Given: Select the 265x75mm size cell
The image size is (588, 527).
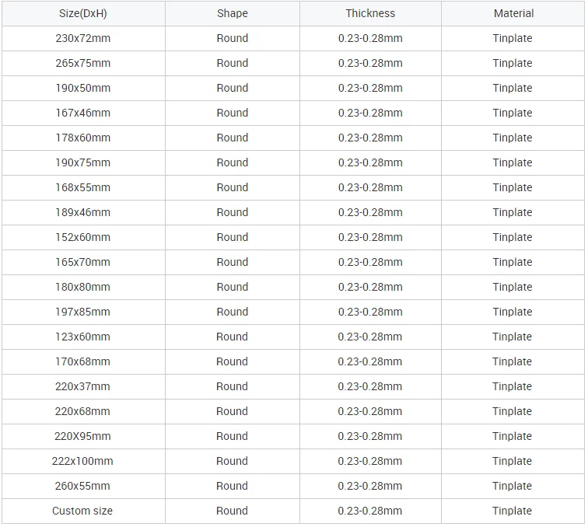Looking at the screenshot, I should pyautogui.click(x=82, y=63).
